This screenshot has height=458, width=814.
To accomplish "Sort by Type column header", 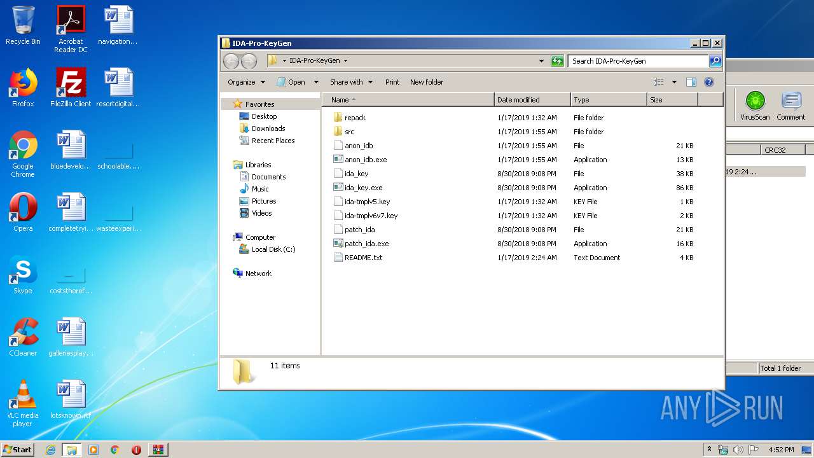I will (x=609, y=100).
